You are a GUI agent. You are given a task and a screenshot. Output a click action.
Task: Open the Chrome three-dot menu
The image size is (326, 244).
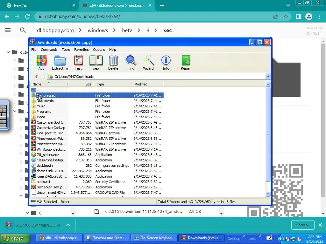pos(319,17)
